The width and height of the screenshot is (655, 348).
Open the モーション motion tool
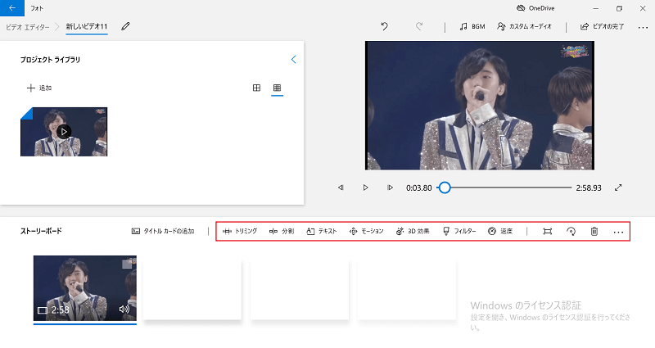tap(366, 231)
